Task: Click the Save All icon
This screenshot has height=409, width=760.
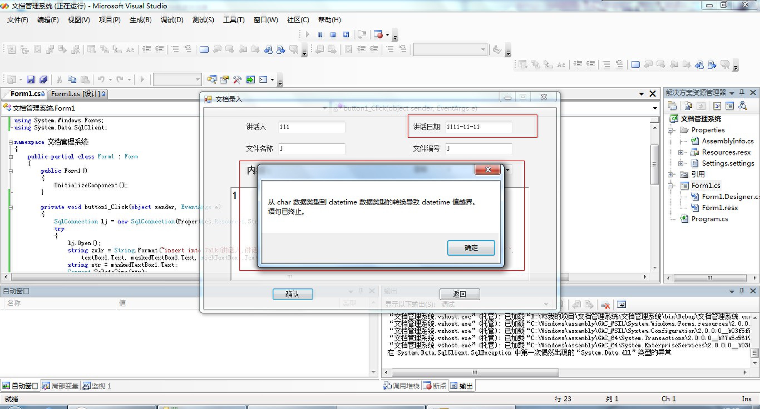Action: 43,79
